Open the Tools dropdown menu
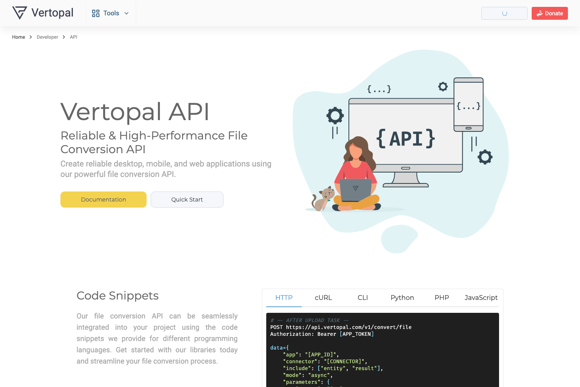The width and height of the screenshot is (580, 387). click(111, 13)
